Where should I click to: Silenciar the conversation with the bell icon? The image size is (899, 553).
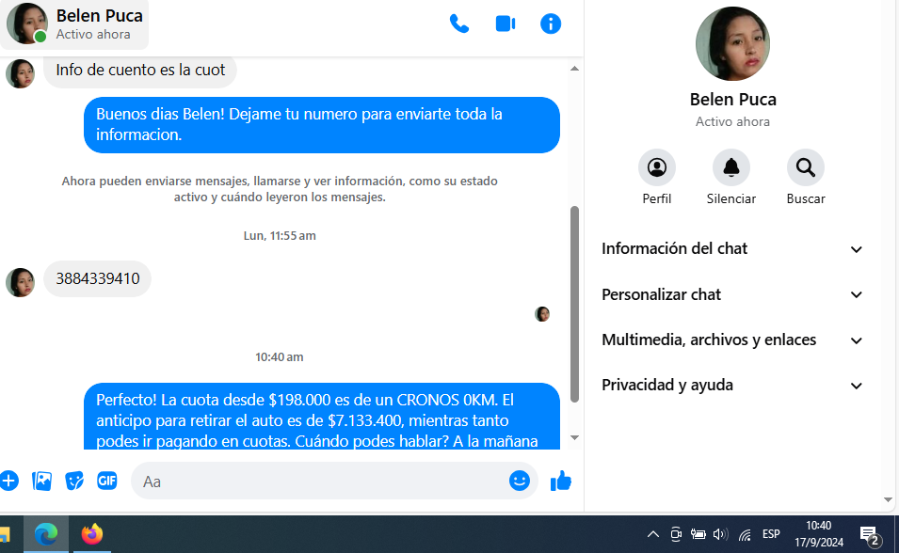731,167
